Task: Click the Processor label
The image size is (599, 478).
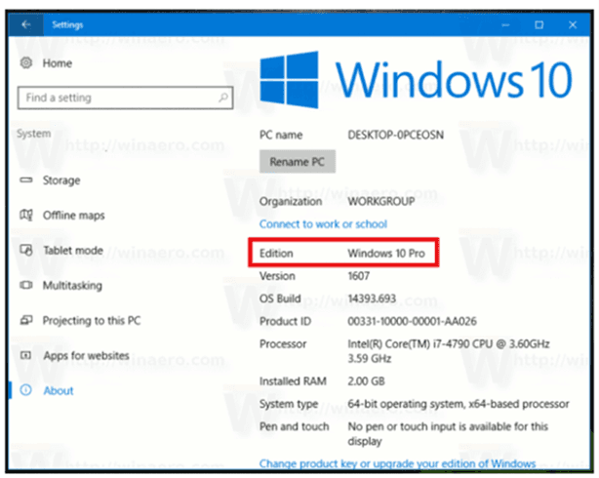Action: coord(283,344)
